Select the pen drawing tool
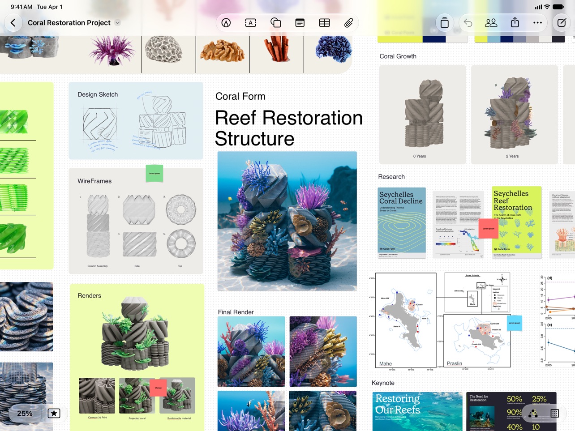 [x=226, y=23]
